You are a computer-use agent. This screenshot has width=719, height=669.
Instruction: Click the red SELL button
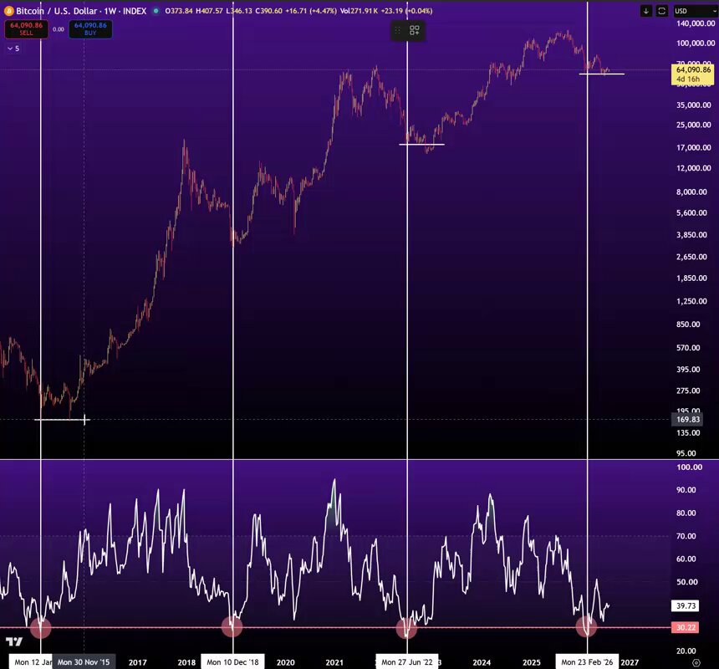[x=26, y=29]
